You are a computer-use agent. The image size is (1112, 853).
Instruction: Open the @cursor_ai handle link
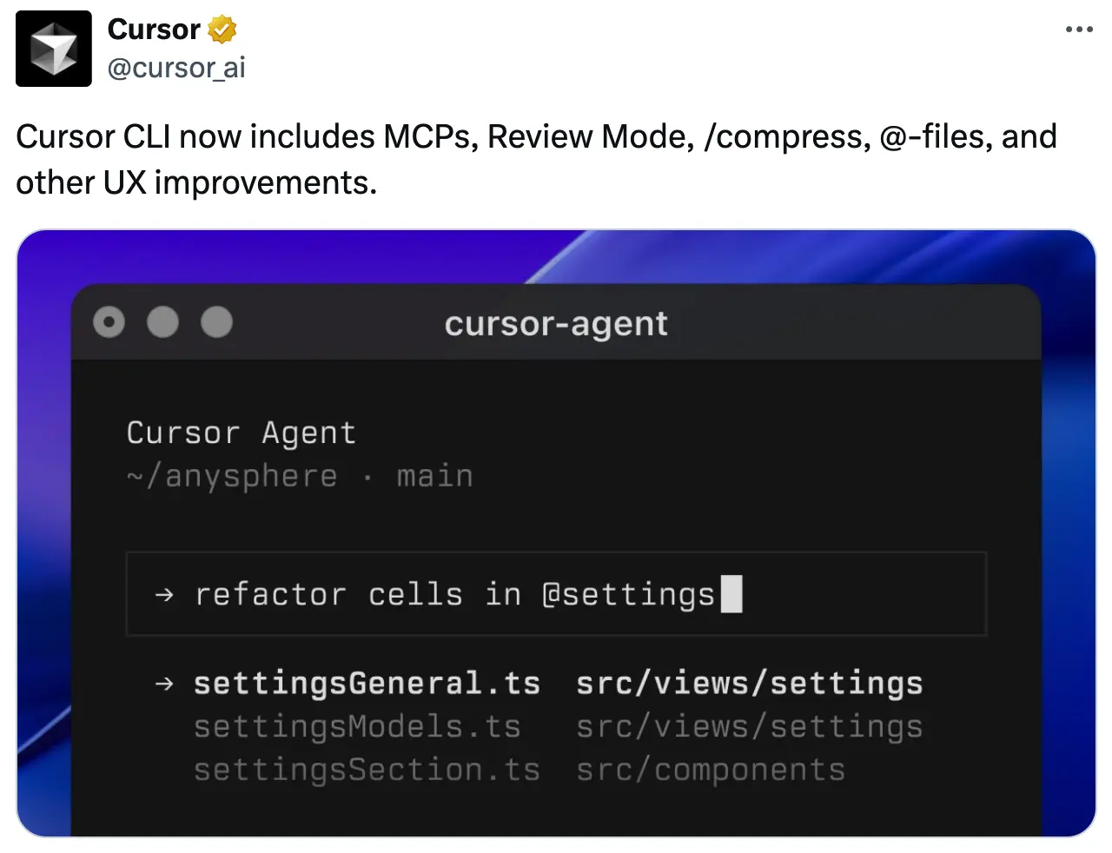(176, 68)
